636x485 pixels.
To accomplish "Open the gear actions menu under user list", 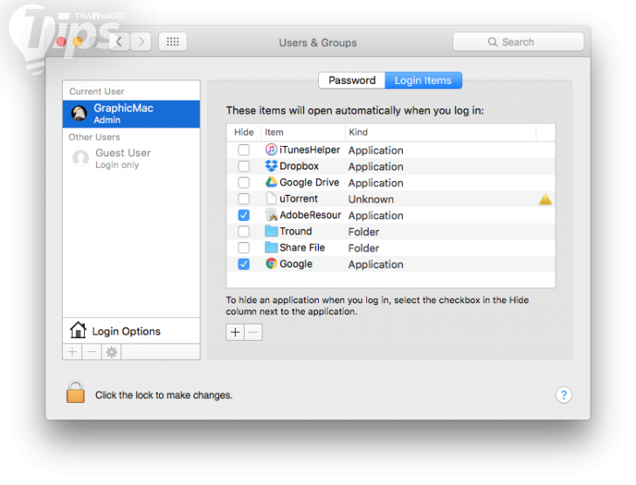I will tap(112, 352).
